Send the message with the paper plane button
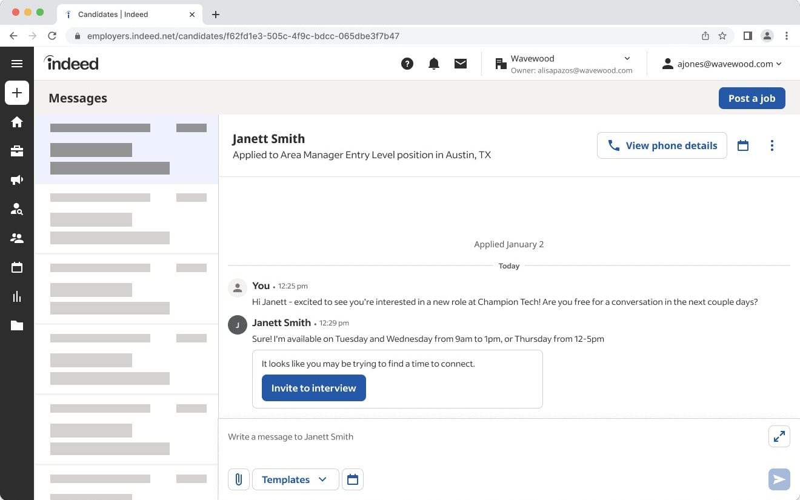Viewport: 800px width, 500px height. click(x=779, y=479)
